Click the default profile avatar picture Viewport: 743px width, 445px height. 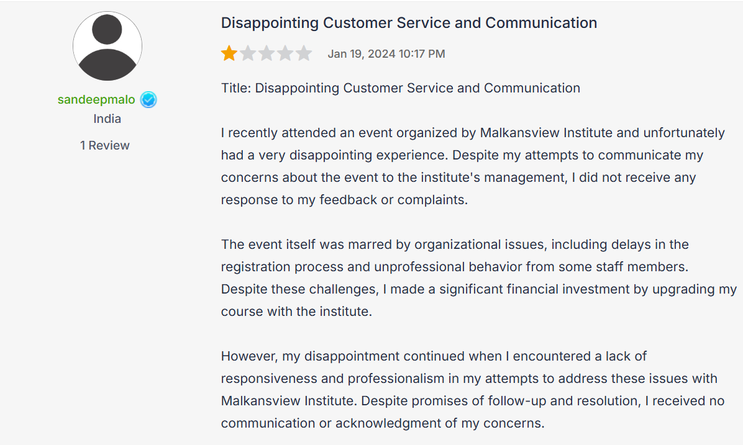click(107, 46)
